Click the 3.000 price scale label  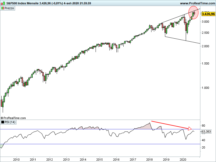[x=205, y=22]
